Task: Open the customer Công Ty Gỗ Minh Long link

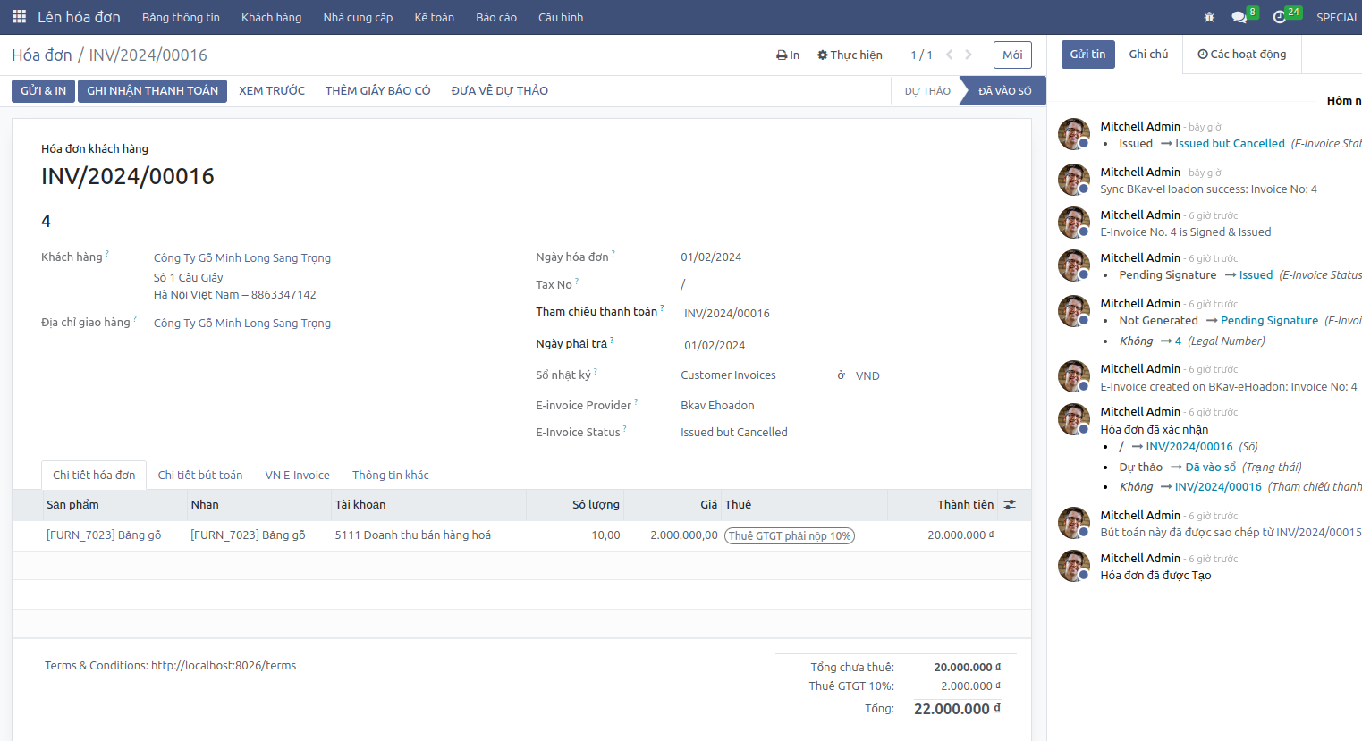Action: coord(241,257)
